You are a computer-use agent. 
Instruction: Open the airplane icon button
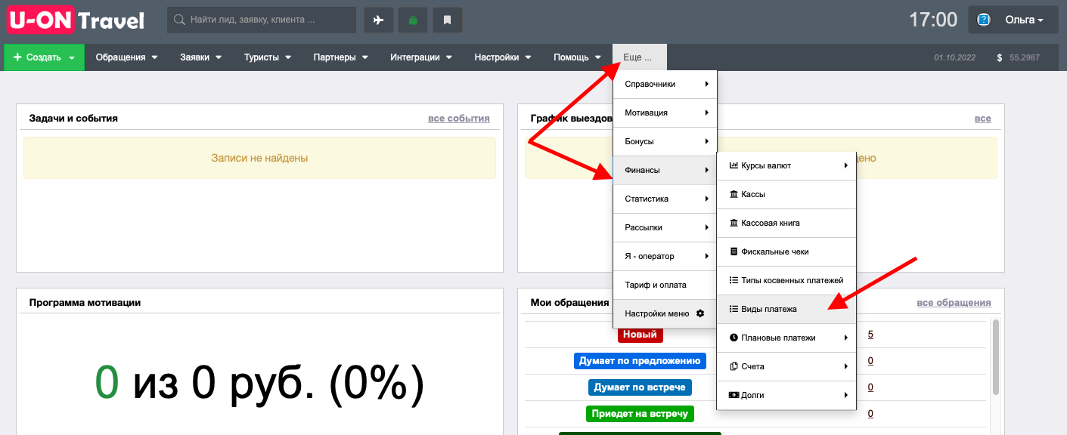378,20
